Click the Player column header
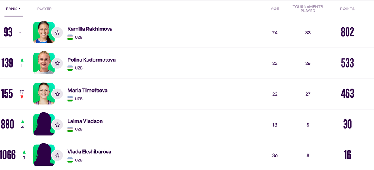This screenshot has height=170, width=374. (44, 9)
